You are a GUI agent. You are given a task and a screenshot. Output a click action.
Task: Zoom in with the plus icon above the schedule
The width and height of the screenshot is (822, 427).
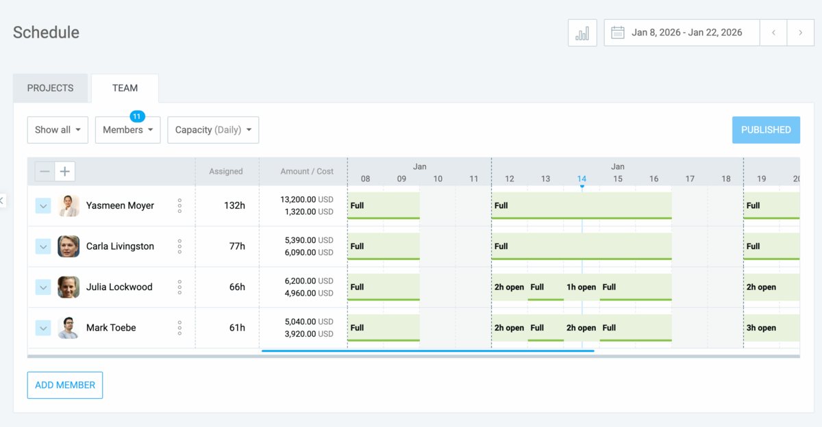[x=64, y=171]
